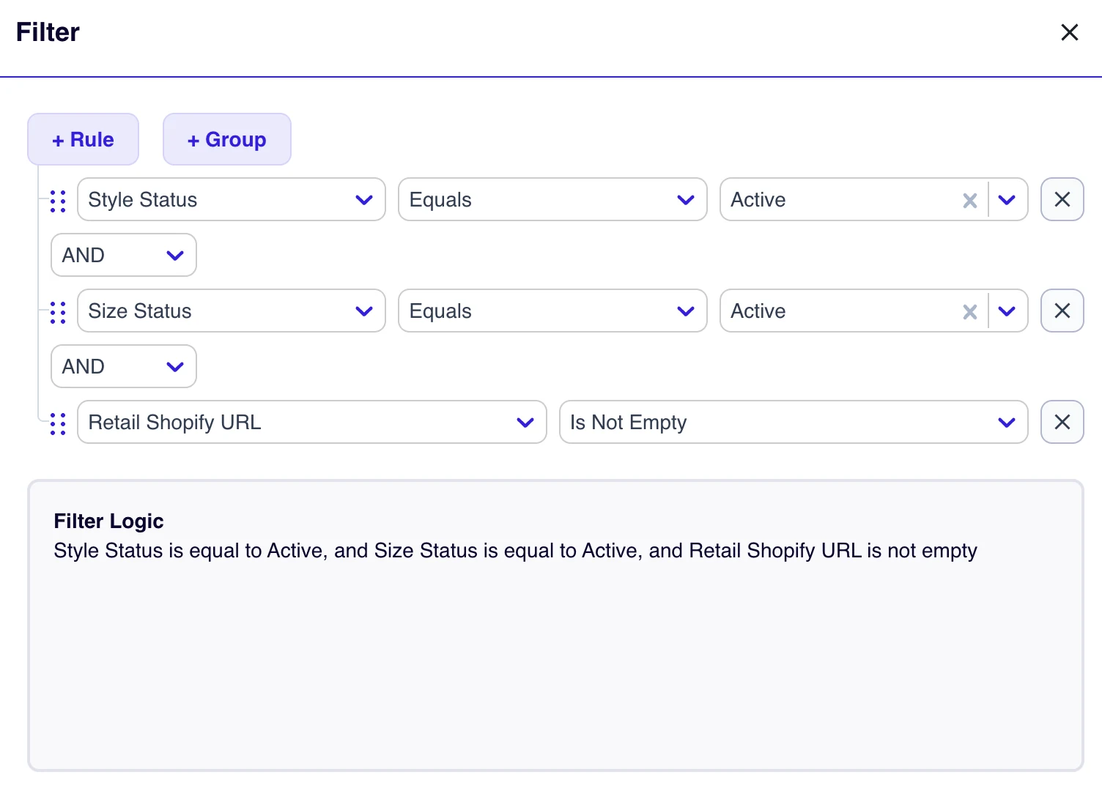Change the AND combinator below Style Status

[x=124, y=255]
